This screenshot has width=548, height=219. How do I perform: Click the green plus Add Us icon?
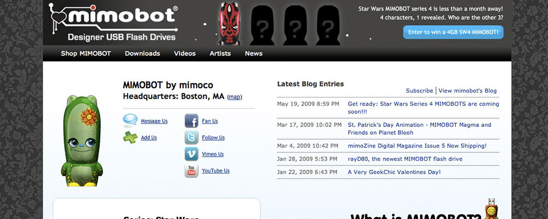130,137
